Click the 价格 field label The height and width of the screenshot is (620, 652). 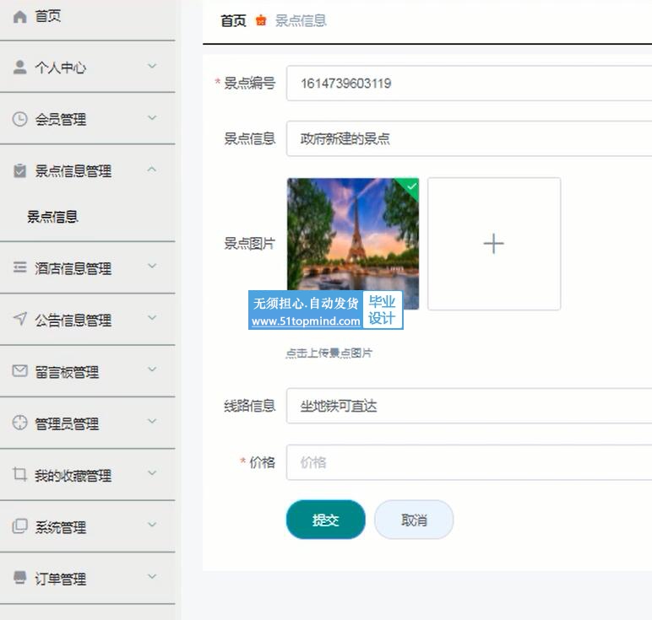(x=262, y=462)
